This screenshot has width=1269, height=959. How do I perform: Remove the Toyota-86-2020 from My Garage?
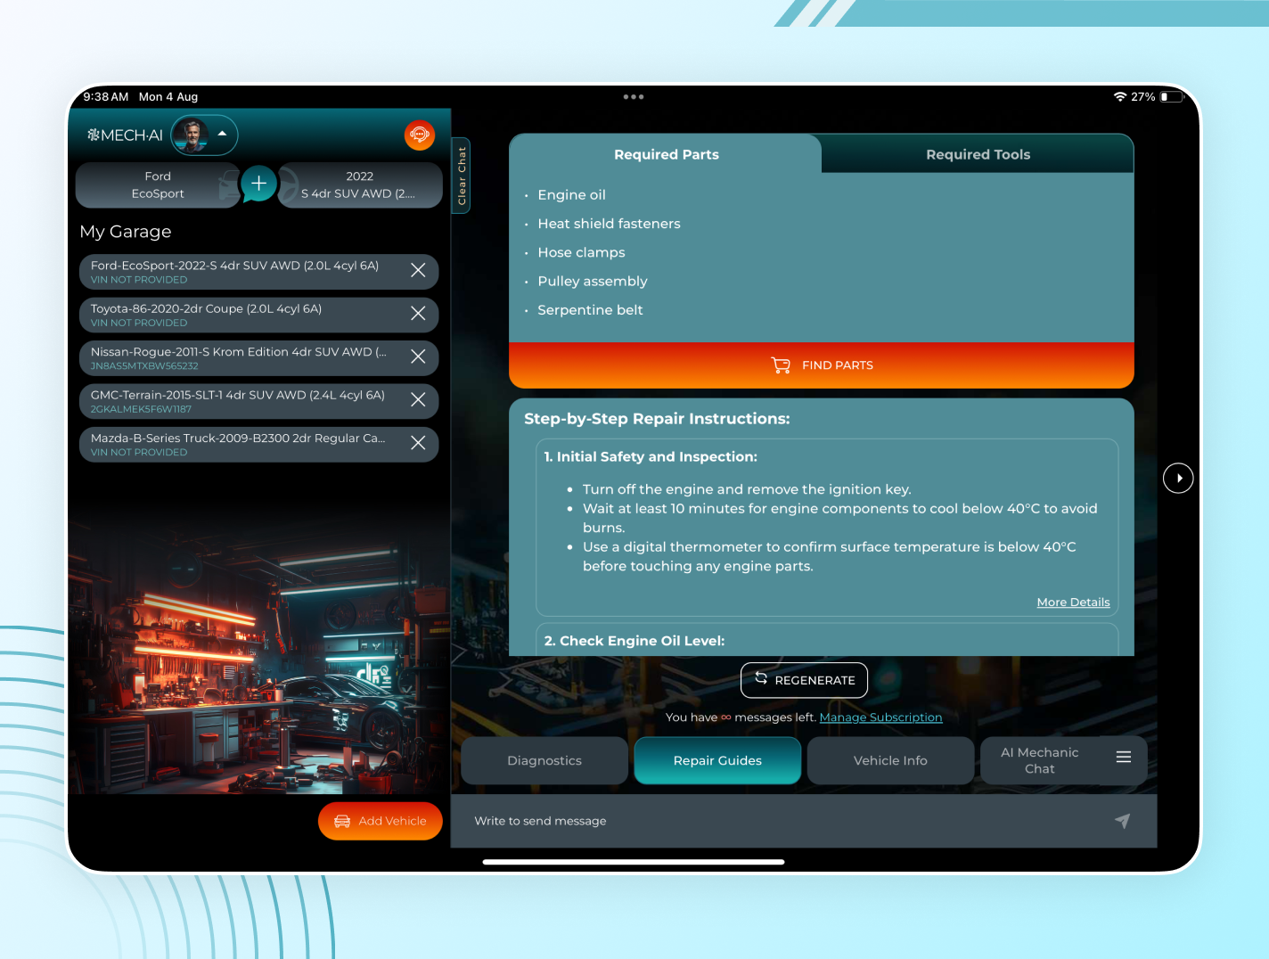point(418,314)
